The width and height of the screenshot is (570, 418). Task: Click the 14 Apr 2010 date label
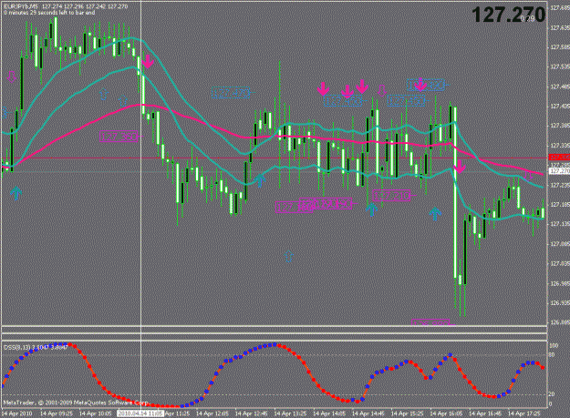(17, 413)
